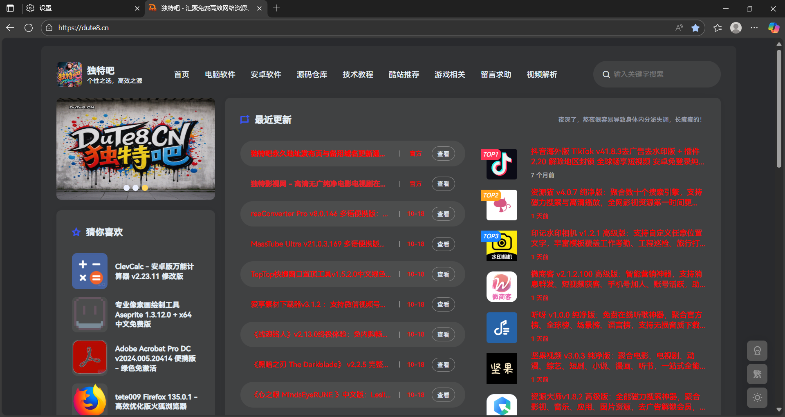Open 视频解析 menu item
This screenshot has height=417, width=785.
pos(542,74)
